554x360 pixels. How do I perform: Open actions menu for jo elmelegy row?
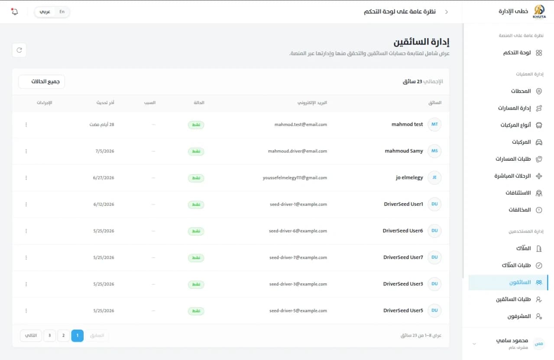(x=26, y=178)
